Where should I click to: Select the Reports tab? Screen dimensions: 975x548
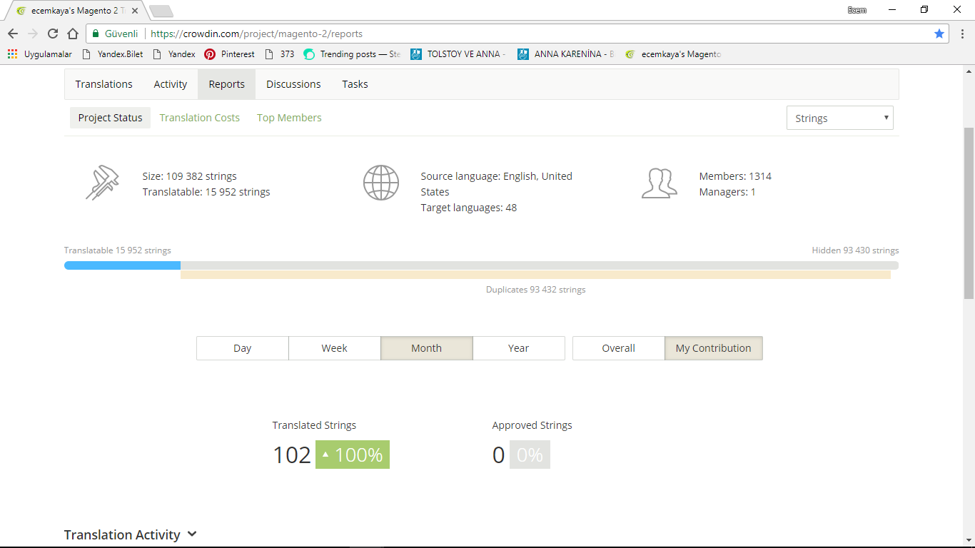tap(227, 84)
